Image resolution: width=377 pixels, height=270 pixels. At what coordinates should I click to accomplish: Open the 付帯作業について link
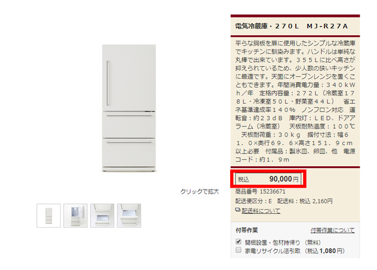[332, 230]
